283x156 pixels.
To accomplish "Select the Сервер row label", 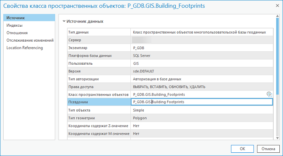I will click(x=75, y=40).
